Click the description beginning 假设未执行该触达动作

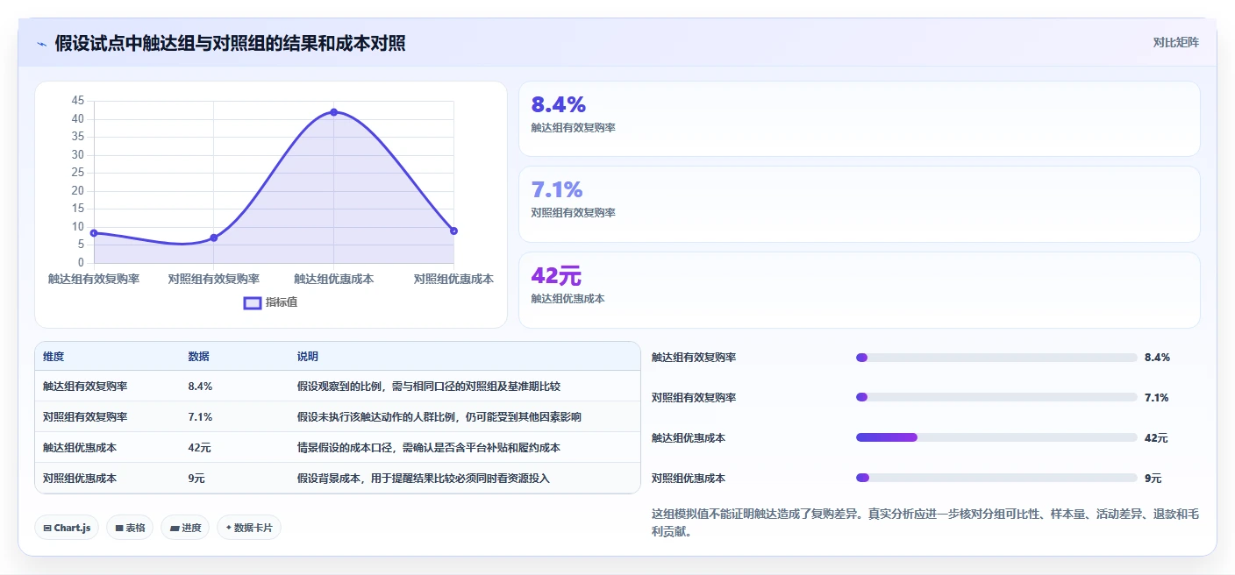coord(439,416)
